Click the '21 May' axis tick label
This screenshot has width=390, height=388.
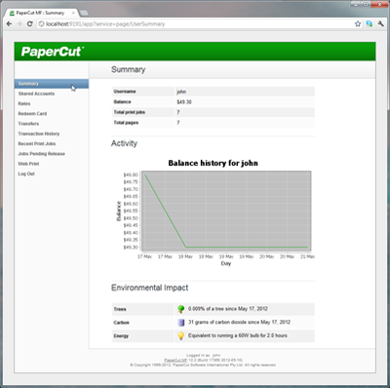coord(307,256)
